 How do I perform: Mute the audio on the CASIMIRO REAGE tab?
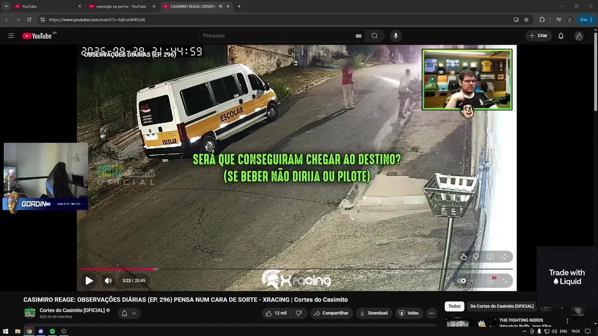coord(221,7)
